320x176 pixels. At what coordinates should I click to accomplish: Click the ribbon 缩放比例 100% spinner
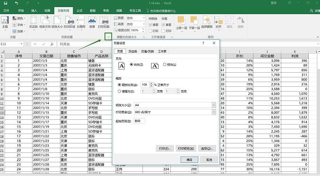pos(143,30)
